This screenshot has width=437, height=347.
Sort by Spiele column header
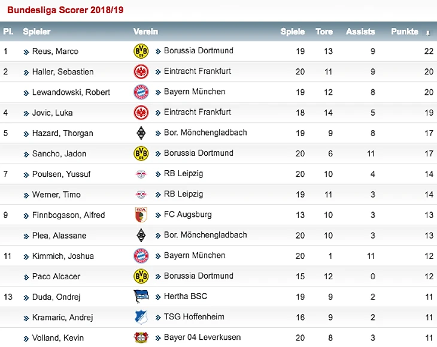pos(293,32)
